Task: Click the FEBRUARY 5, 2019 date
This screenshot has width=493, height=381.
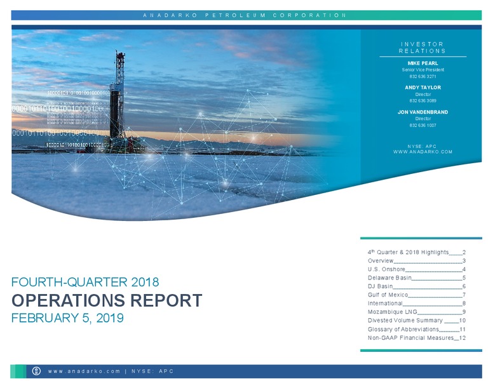Action: tap(67, 317)
